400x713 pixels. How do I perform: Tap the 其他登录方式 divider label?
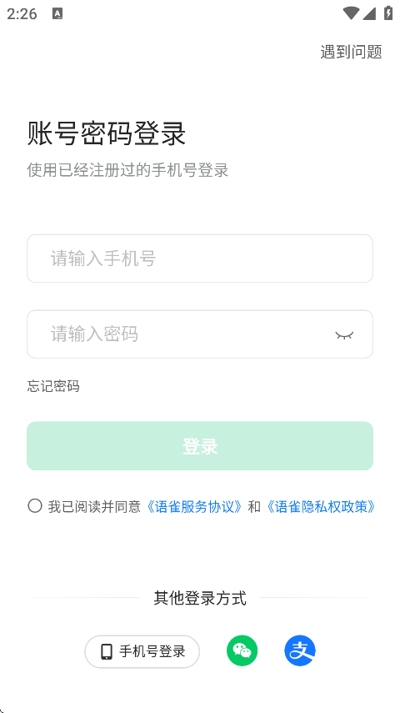[200, 598]
